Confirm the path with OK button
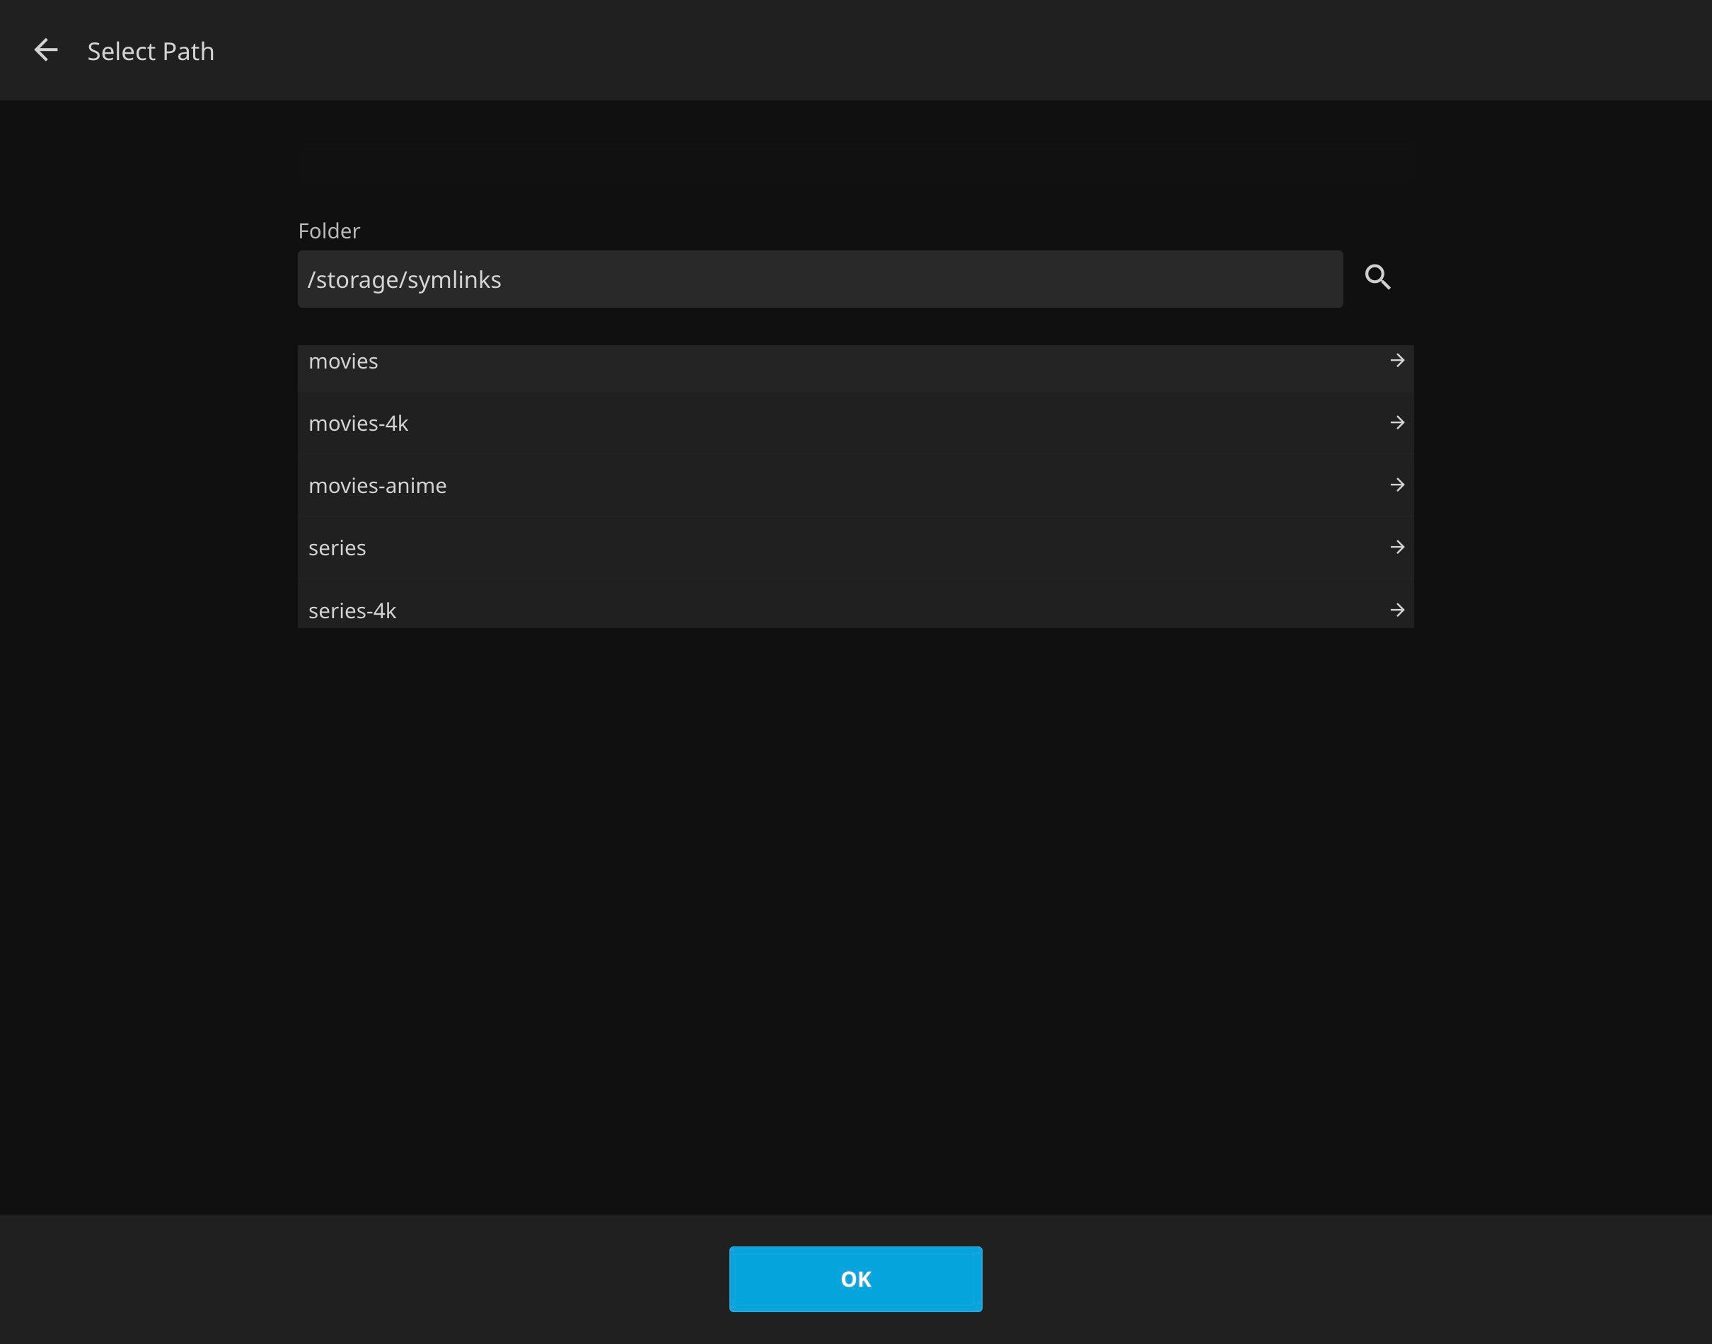 855,1279
